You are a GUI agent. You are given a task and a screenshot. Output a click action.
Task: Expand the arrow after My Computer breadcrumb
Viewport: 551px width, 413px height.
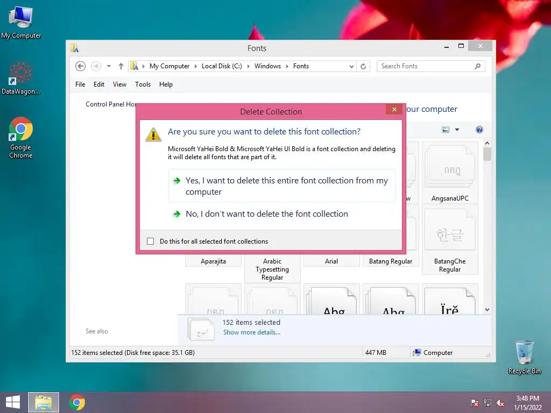point(196,66)
